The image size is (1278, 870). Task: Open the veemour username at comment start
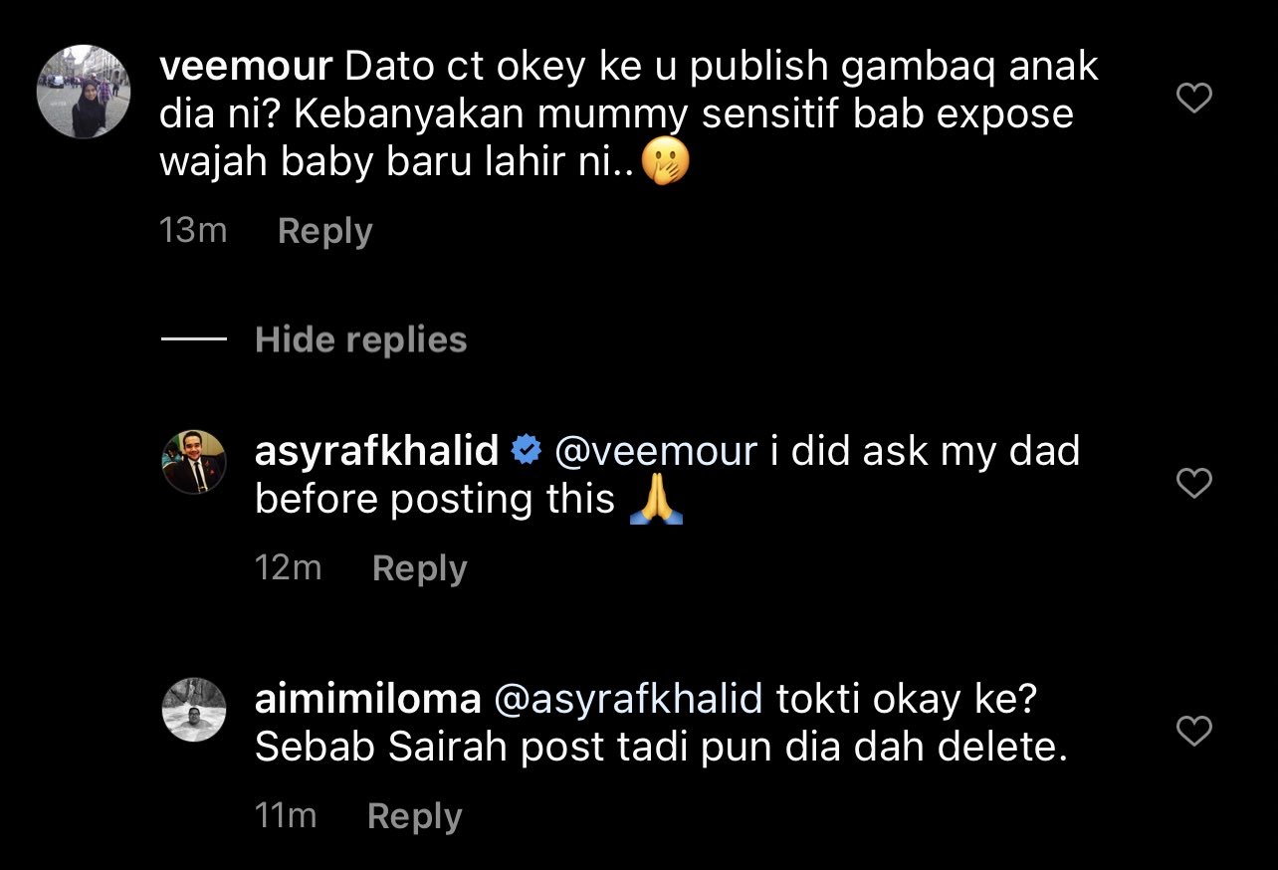pos(246,67)
